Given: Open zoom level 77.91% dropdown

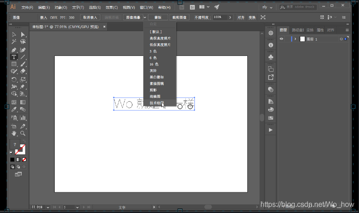Looking at the screenshot, I should point(48,207).
